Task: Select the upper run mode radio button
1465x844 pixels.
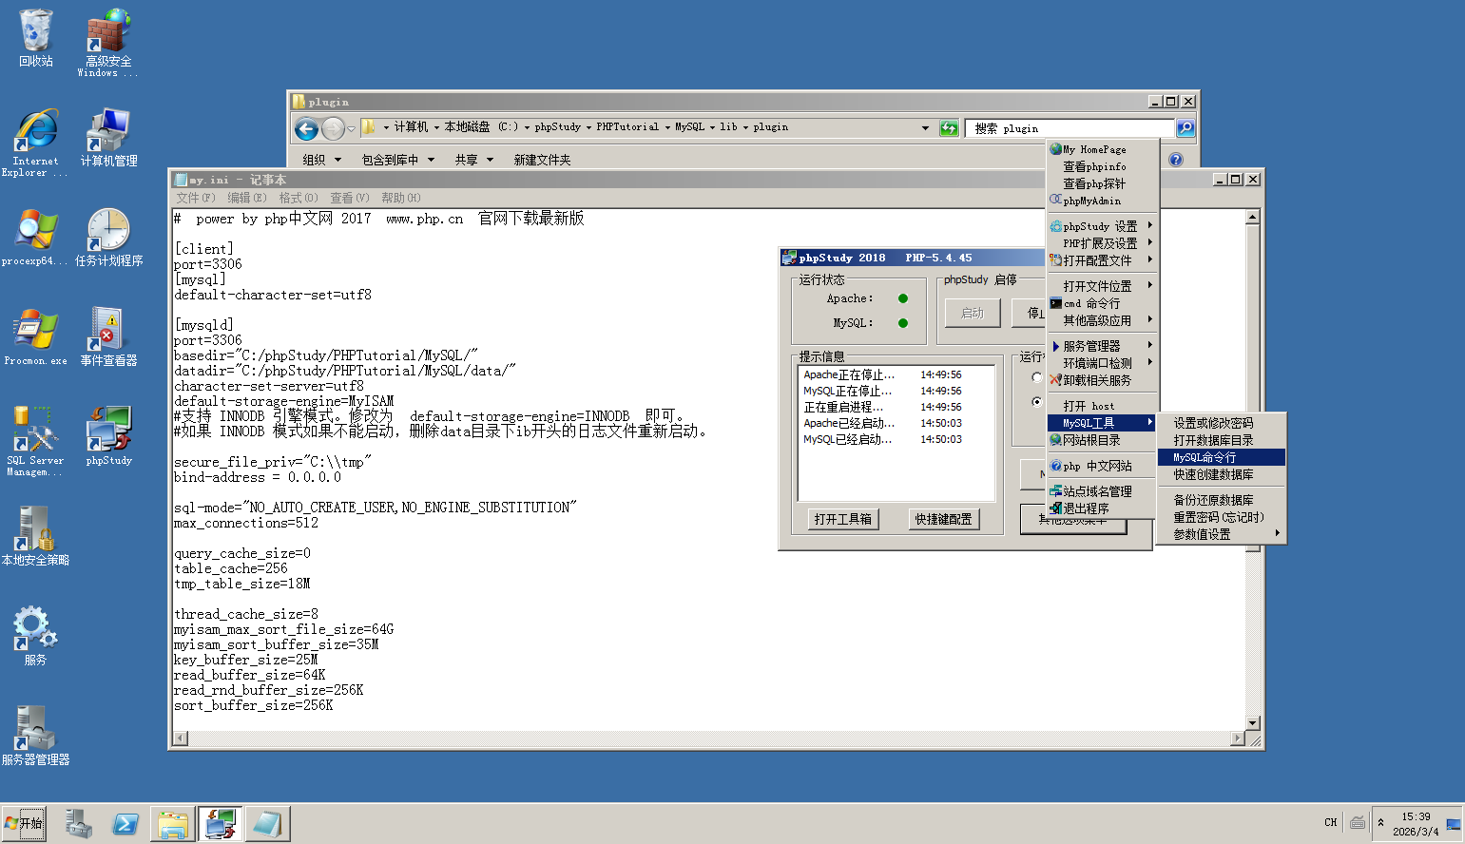Action: pyautogui.click(x=1037, y=377)
